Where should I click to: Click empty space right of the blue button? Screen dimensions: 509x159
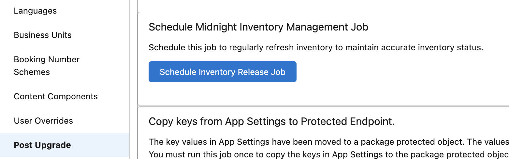point(391,72)
